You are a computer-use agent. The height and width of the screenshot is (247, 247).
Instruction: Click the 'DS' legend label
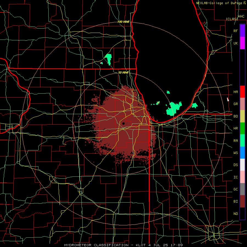tap(236, 165)
